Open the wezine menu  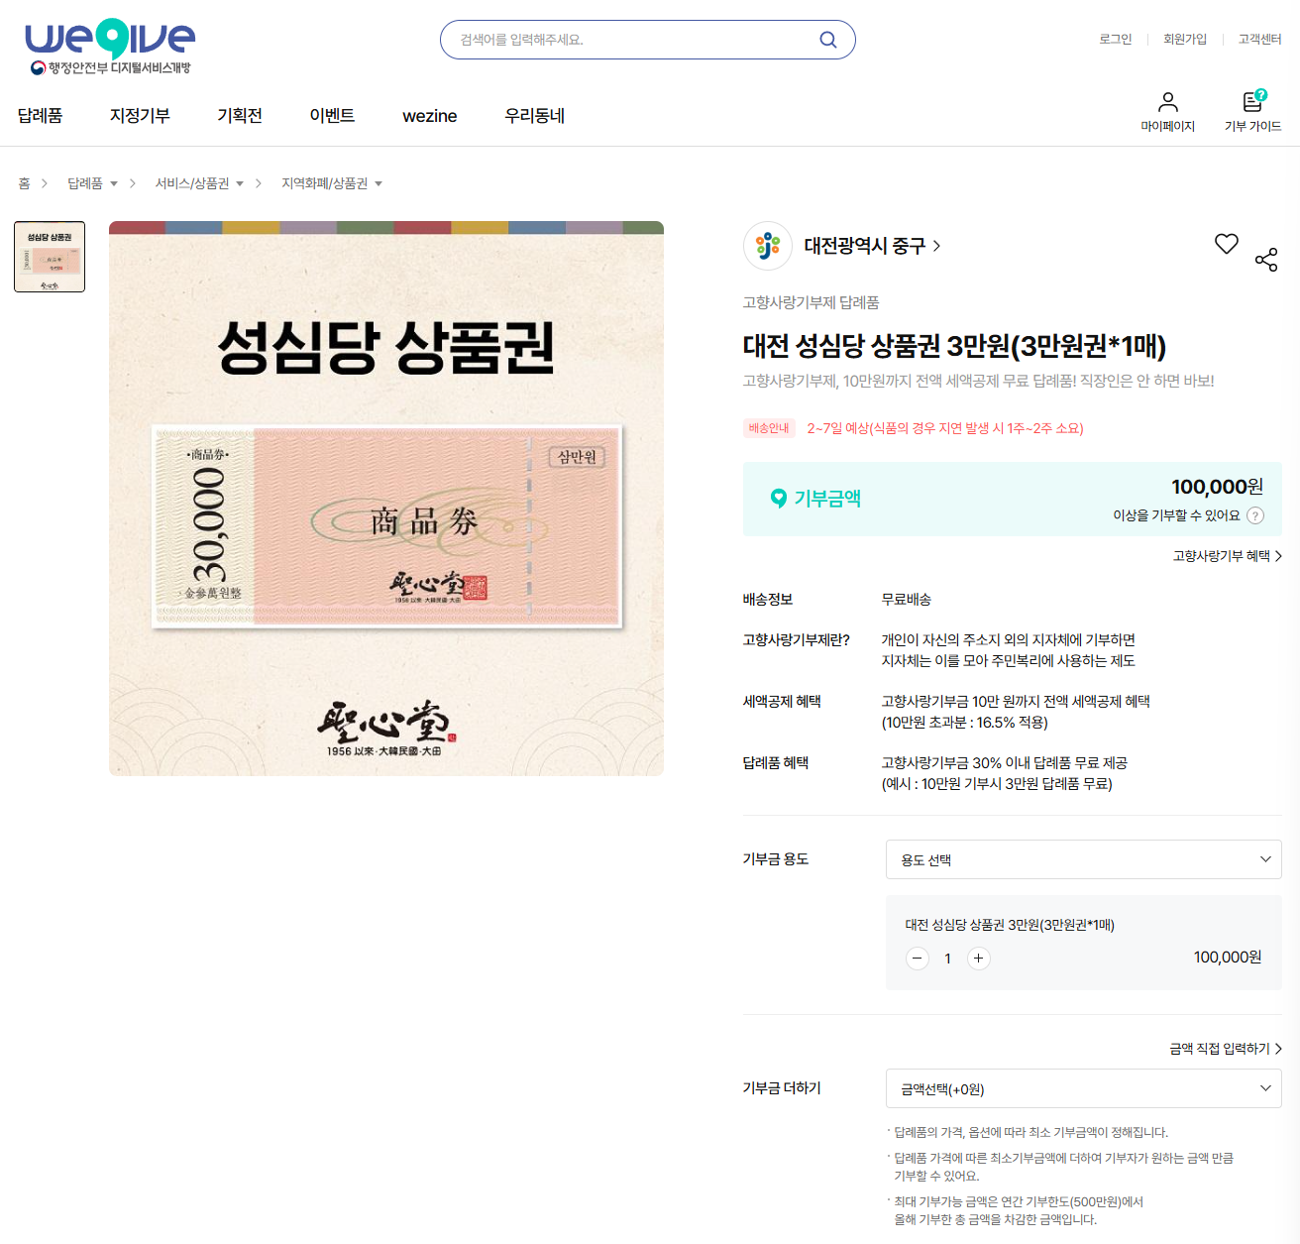click(x=430, y=116)
